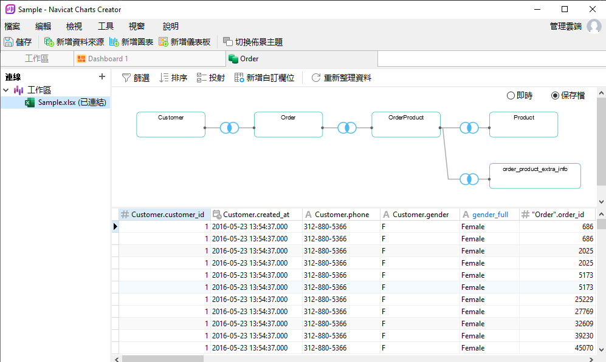Click the down arrow of the diagram scrollbar
606x362 pixels.
click(x=601, y=201)
